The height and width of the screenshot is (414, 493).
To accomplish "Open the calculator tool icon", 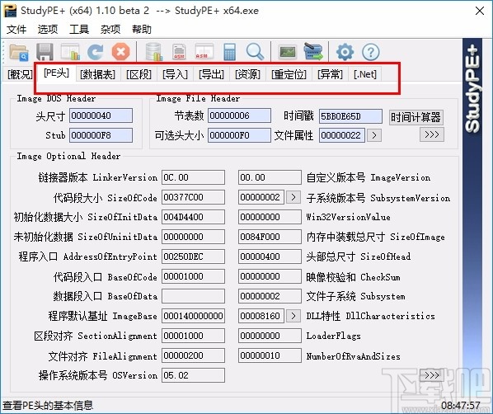I will pos(229,52).
